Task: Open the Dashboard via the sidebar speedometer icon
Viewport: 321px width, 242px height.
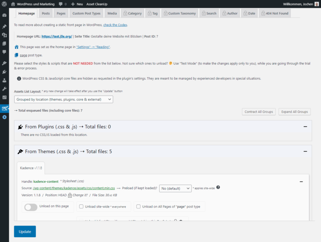Action: pos(4,14)
